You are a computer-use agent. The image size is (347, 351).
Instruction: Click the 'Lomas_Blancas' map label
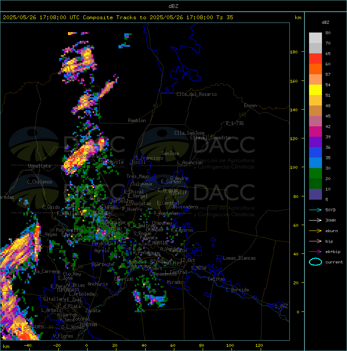239,258
